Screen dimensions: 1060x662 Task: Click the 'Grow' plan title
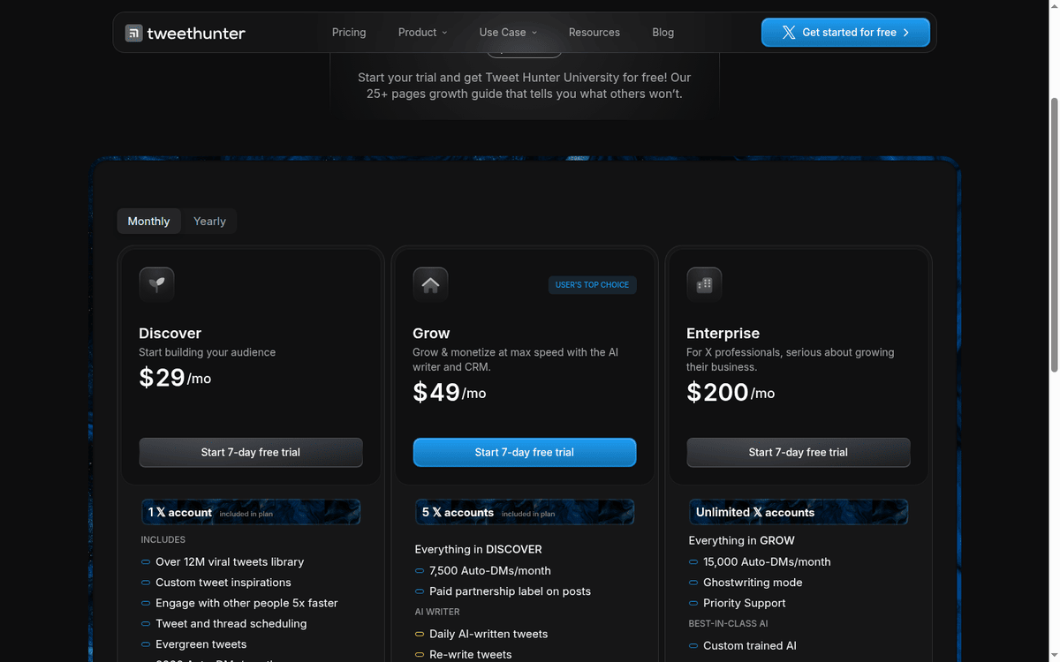[x=431, y=334]
